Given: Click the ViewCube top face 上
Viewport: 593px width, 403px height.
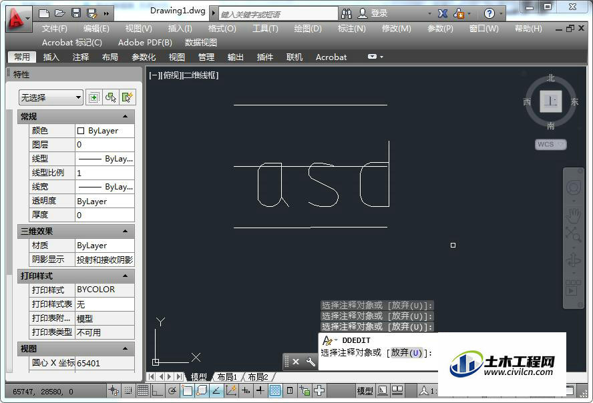Looking at the screenshot, I should tap(550, 101).
